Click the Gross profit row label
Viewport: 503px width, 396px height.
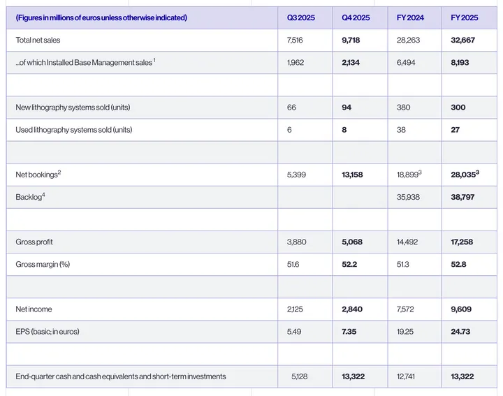coord(34,242)
